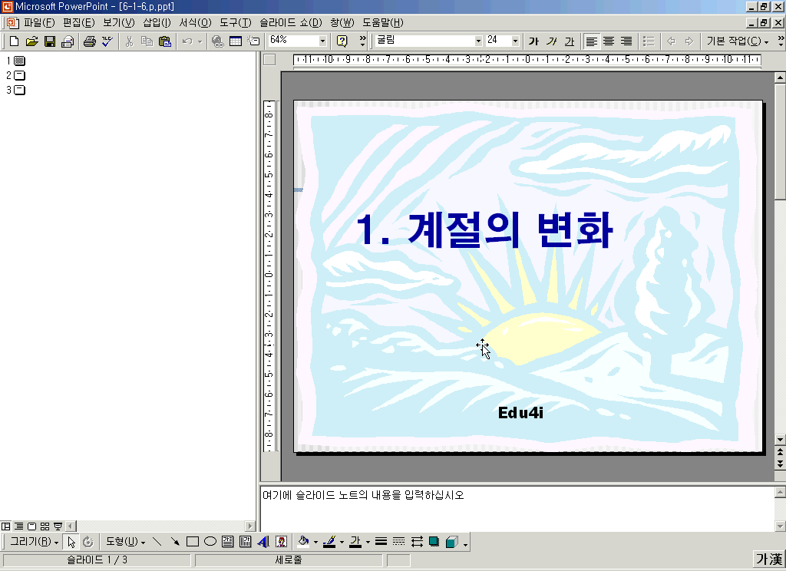
Task: Switch to slide sorter view
Action: [45, 526]
